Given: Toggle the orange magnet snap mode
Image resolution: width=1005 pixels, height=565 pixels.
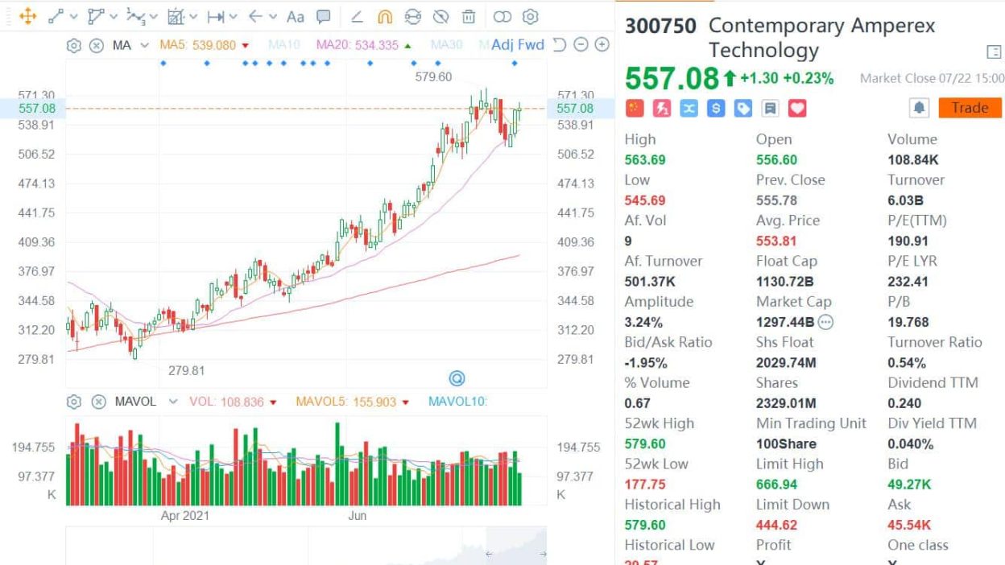Looking at the screenshot, I should click(385, 16).
